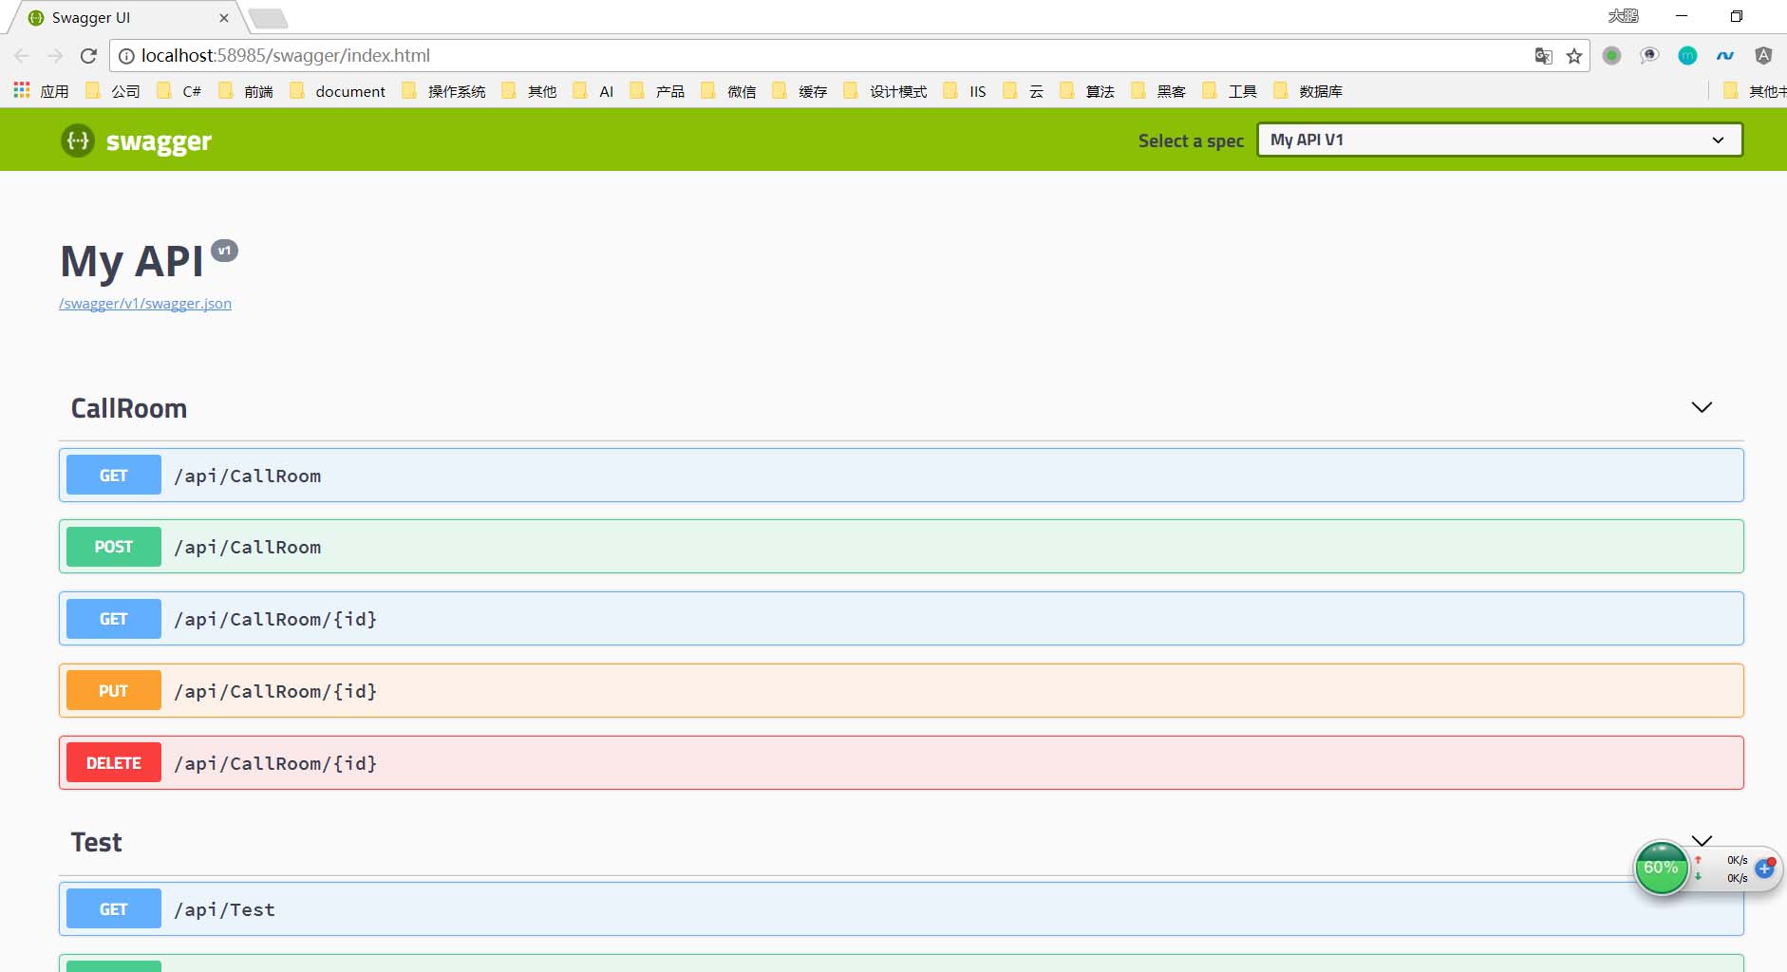Collapse the Test section chevron
This screenshot has height=972, width=1787.
(1702, 841)
